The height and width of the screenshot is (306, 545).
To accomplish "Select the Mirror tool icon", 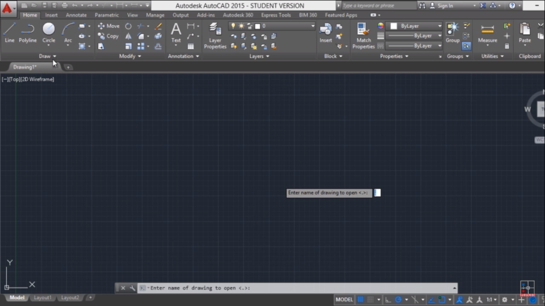I will (x=128, y=36).
